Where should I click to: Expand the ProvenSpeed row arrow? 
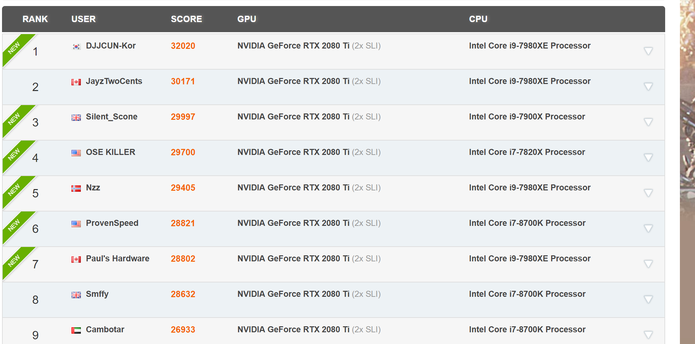click(648, 229)
